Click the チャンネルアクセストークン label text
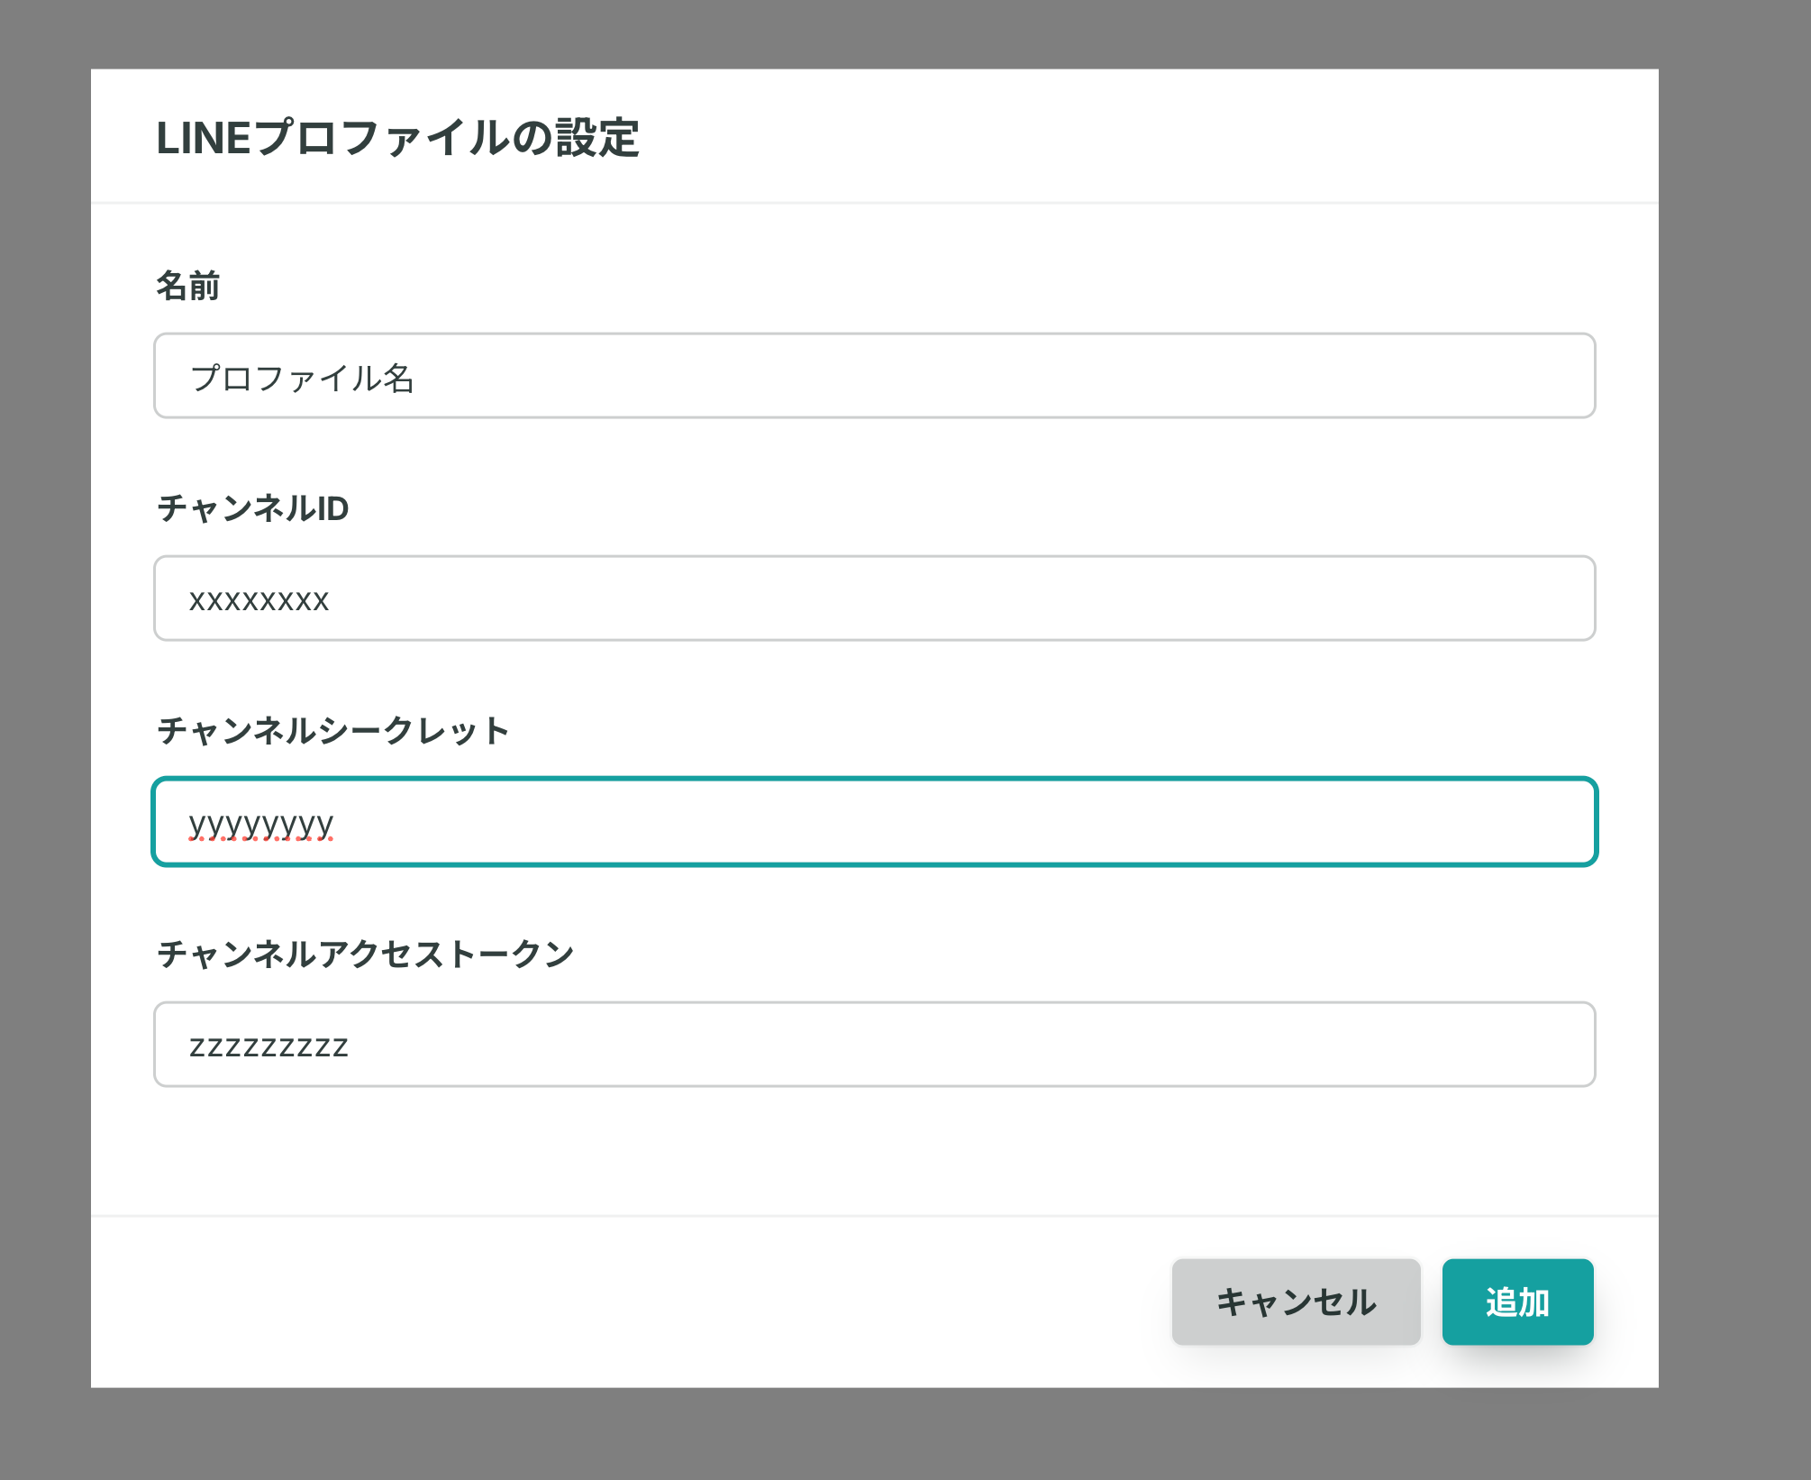Screen dimensions: 1811x1480 click(x=366, y=954)
